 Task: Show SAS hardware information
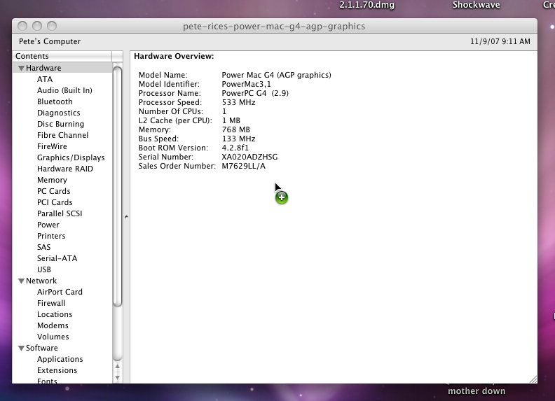[43, 247]
